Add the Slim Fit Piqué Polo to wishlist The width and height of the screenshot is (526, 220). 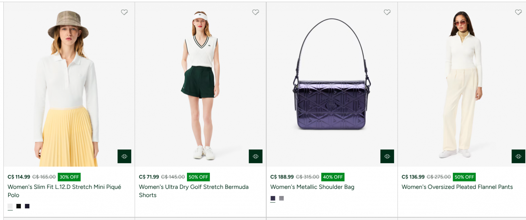124,12
